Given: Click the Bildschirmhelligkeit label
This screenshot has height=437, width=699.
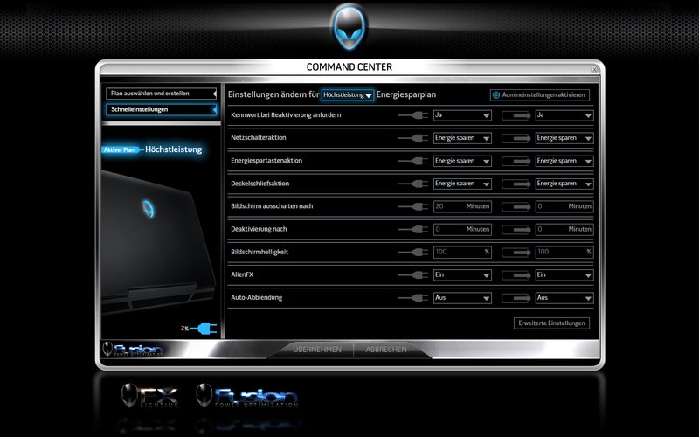Looking at the screenshot, I should point(260,252).
